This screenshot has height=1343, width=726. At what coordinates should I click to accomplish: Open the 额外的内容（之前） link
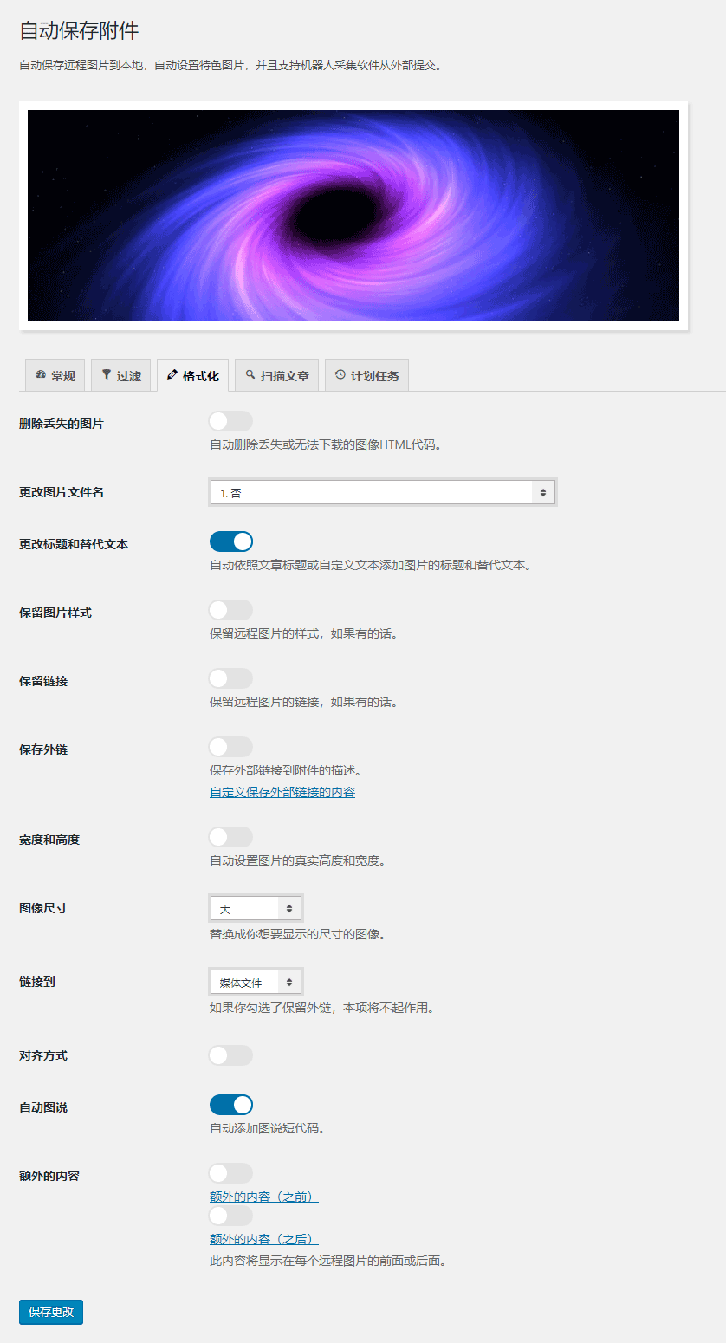click(264, 1197)
